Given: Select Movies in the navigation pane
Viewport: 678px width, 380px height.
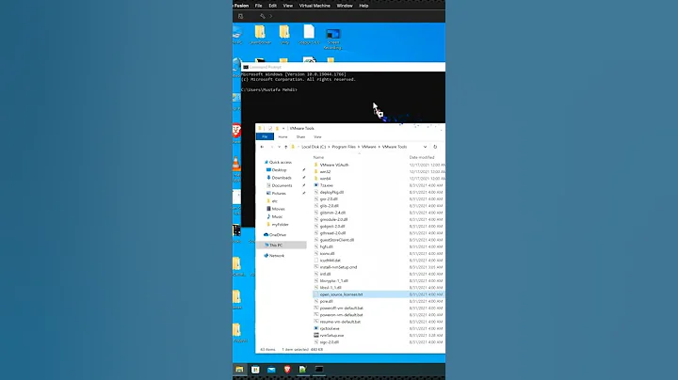Looking at the screenshot, I should tap(278, 209).
